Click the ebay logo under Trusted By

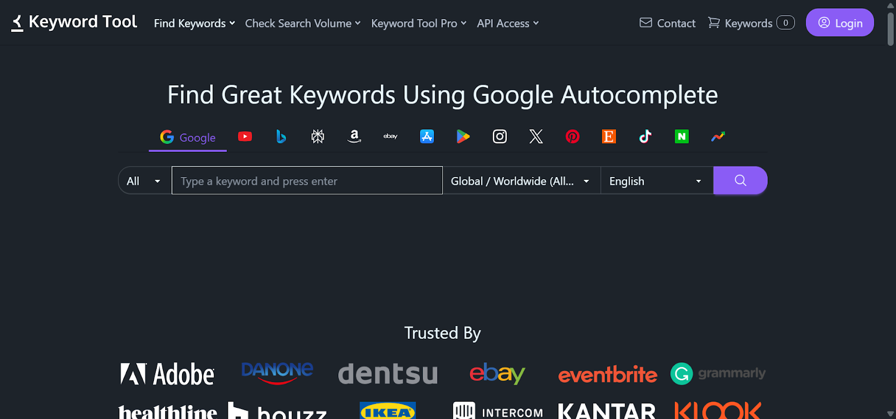(x=497, y=374)
